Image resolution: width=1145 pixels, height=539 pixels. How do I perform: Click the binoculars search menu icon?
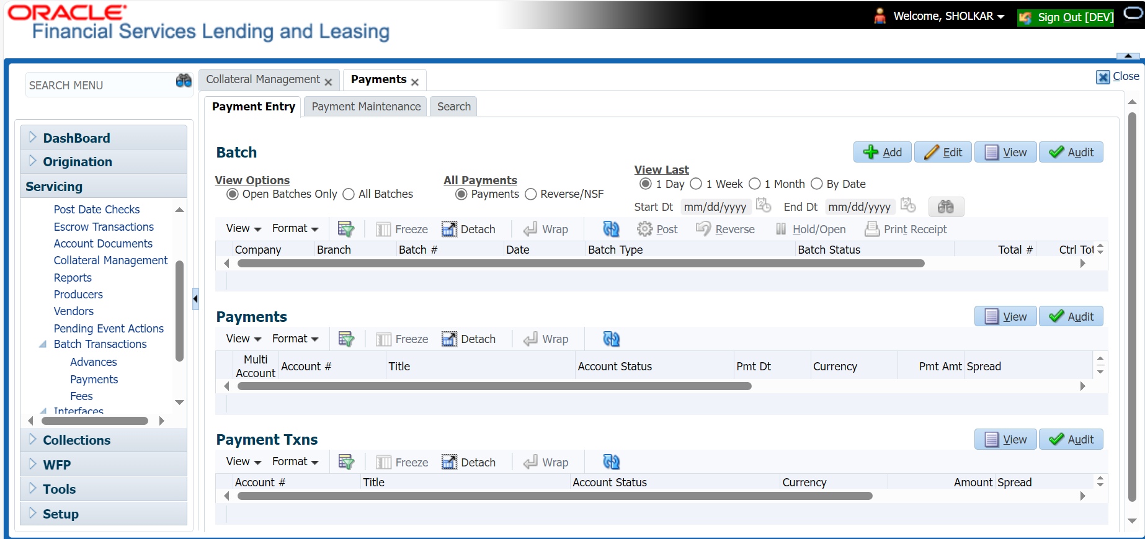click(x=184, y=81)
